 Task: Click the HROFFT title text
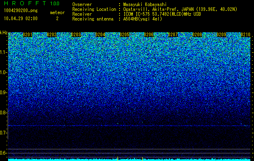click(25, 3)
